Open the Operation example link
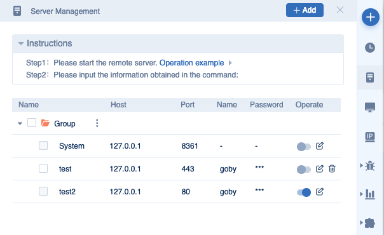The width and height of the screenshot is (384, 235). click(191, 63)
